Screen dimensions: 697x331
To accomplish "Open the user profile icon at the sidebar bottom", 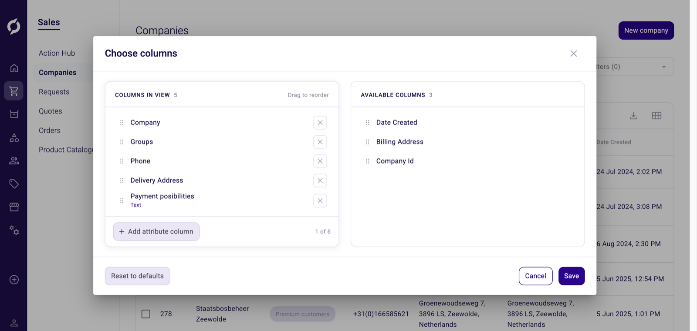I will [x=14, y=323].
